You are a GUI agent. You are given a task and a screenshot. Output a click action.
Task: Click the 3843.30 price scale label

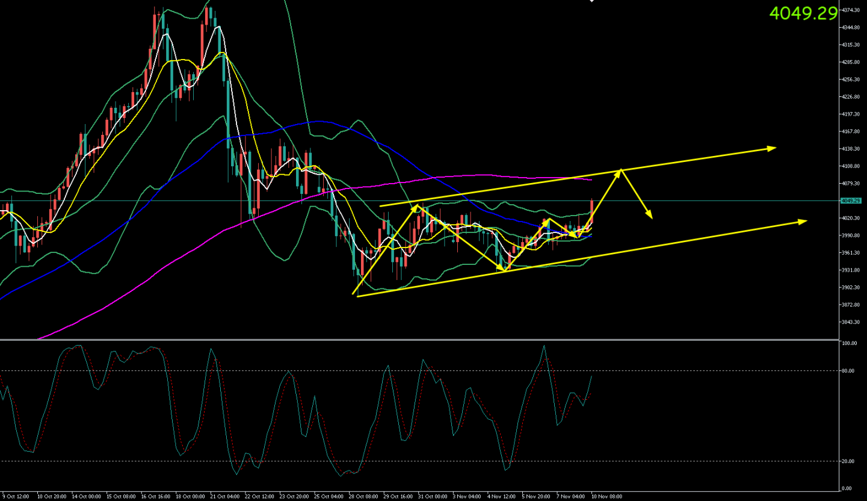click(851, 322)
